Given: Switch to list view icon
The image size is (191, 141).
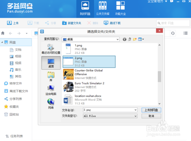Looking at the screenshot, I should [186, 33].
